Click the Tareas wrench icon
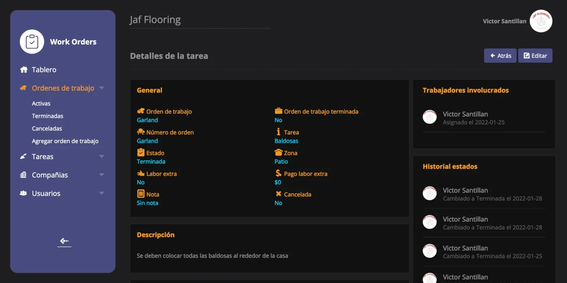 point(23,156)
